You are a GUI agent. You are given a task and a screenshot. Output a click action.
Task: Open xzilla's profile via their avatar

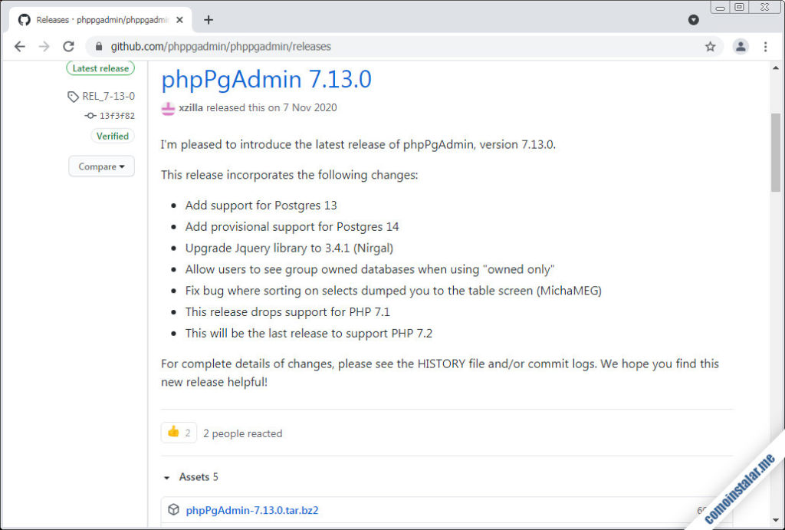167,109
